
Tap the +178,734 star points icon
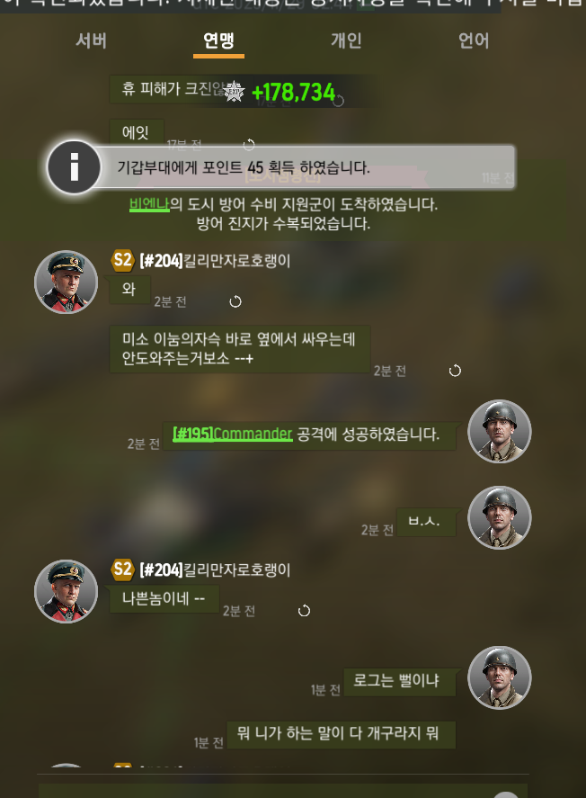tap(235, 92)
